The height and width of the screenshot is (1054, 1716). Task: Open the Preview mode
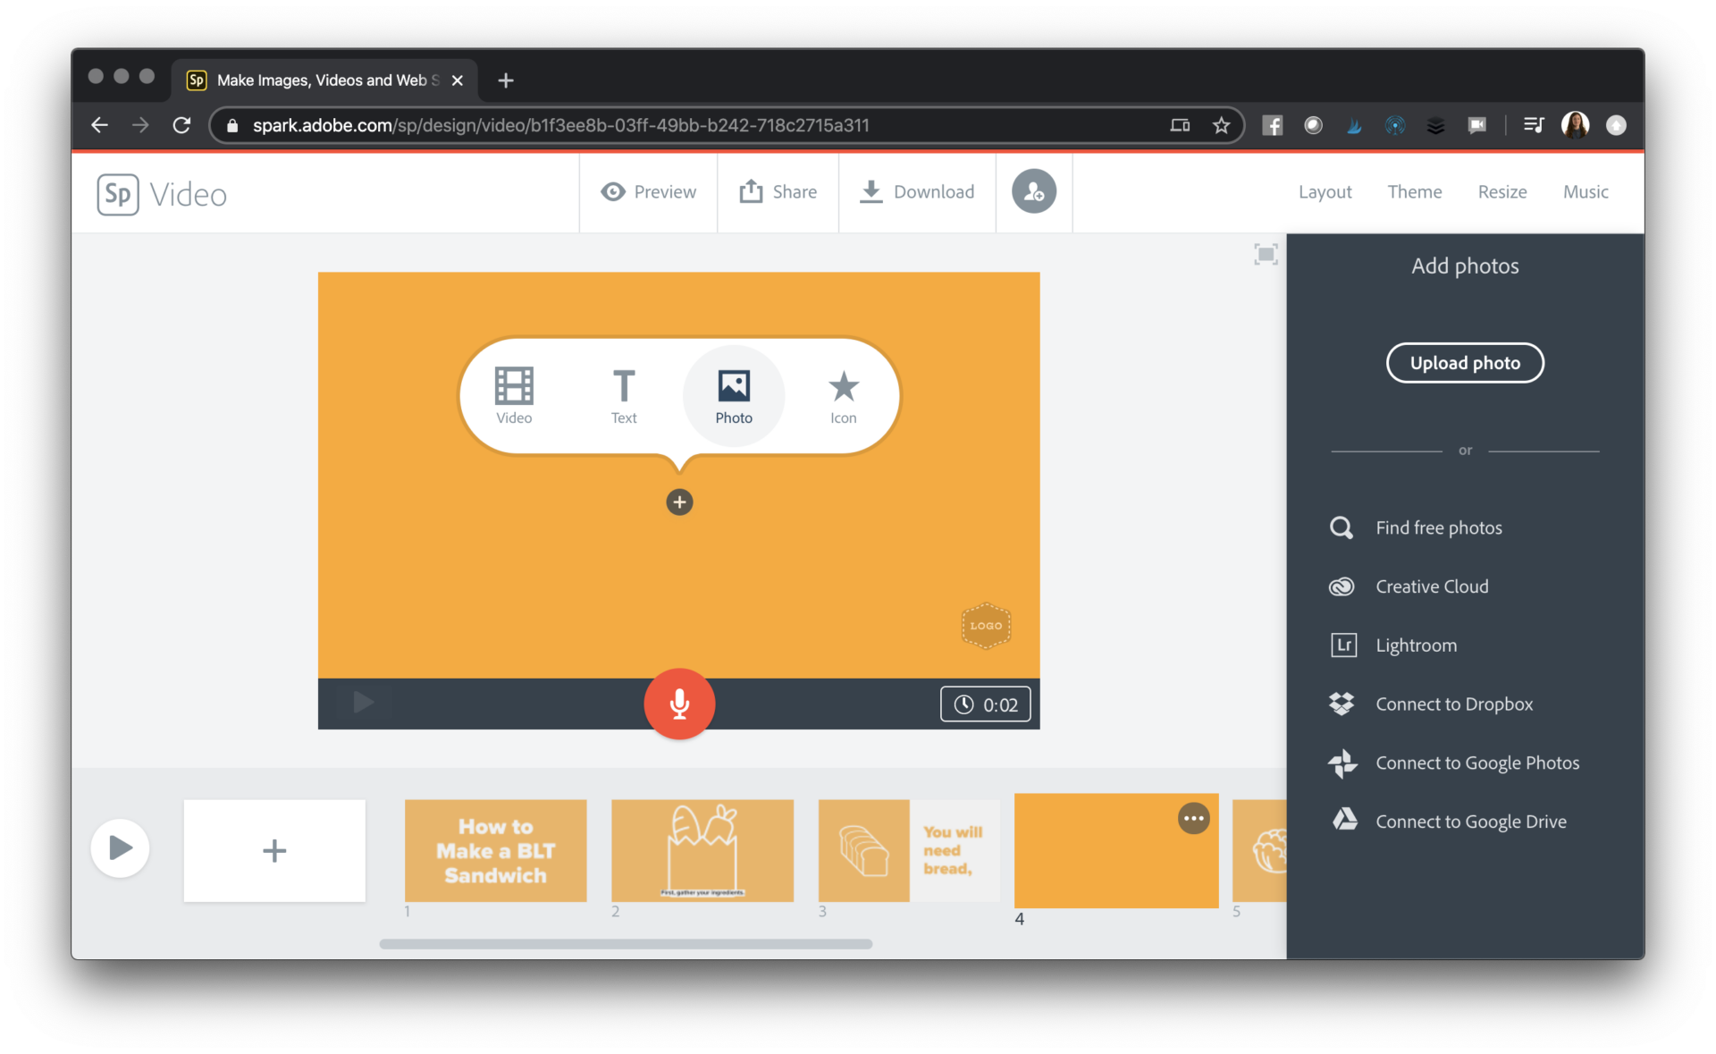[648, 191]
